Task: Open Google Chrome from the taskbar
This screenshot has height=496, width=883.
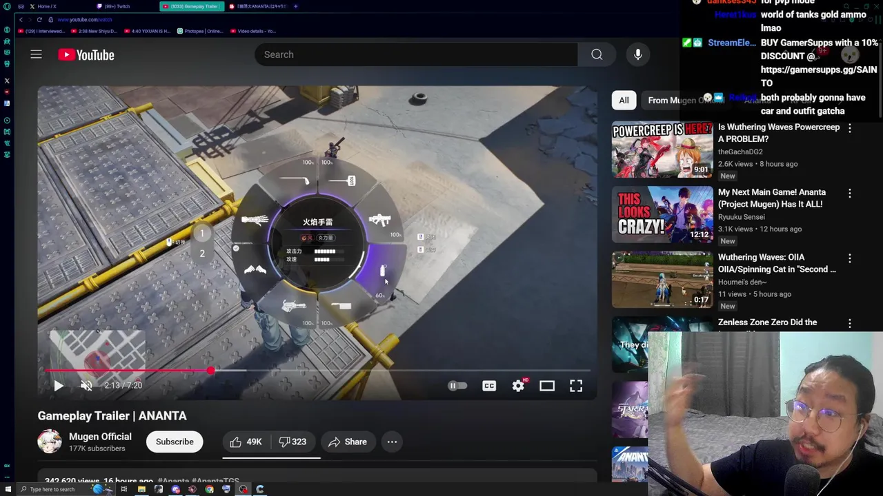Action: pyautogui.click(x=209, y=490)
